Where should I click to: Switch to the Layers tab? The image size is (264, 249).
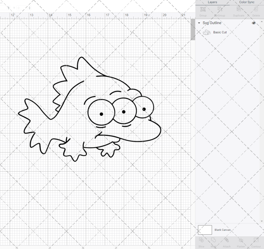(x=213, y=2)
